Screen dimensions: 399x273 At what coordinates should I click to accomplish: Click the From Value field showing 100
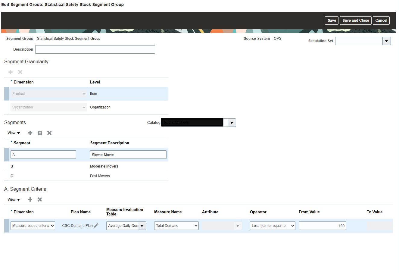click(x=323, y=226)
